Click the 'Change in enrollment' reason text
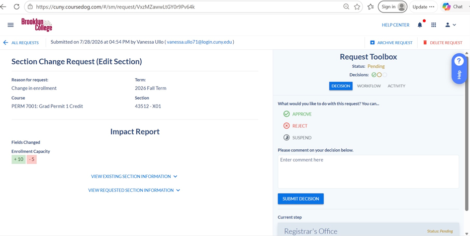The image size is (470, 236). click(x=34, y=88)
